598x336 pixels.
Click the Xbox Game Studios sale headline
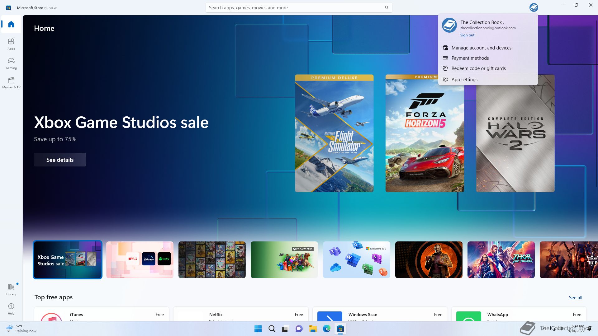(x=121, y=123)
